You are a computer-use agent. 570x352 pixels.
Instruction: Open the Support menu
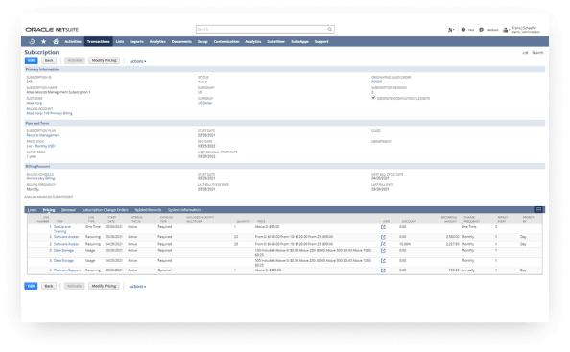click(x=321, y=42)
